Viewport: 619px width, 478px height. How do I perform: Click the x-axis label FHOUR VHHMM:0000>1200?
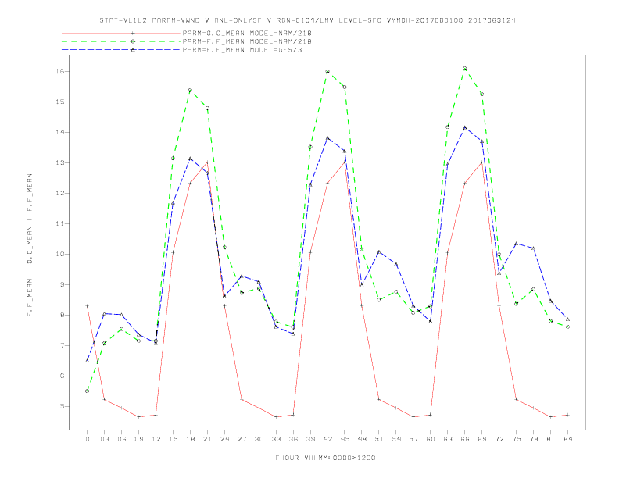pyautogui.click(x=325, y=458)
